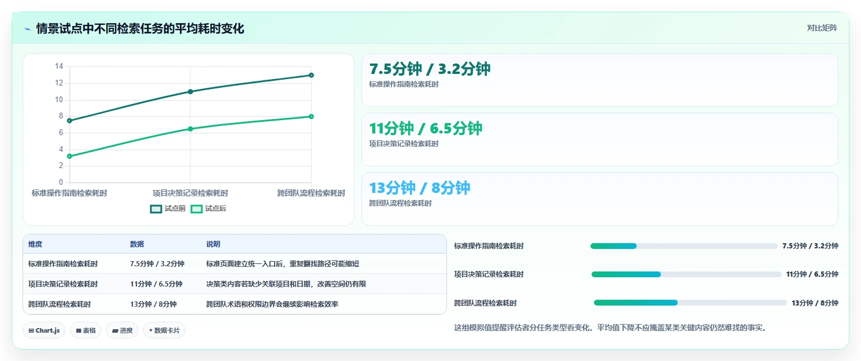Toggle the 试点后 legend item
Viewport: 861px width, 361px height.
[208, 209]
